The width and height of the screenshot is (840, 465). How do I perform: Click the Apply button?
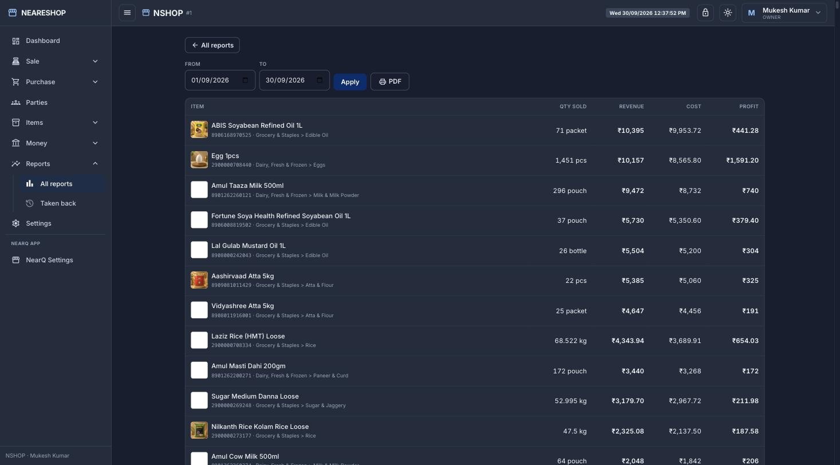(350, 82)
